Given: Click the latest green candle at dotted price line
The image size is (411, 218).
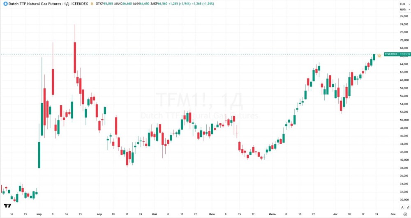Looking at the screenshot, I should 374,57.
